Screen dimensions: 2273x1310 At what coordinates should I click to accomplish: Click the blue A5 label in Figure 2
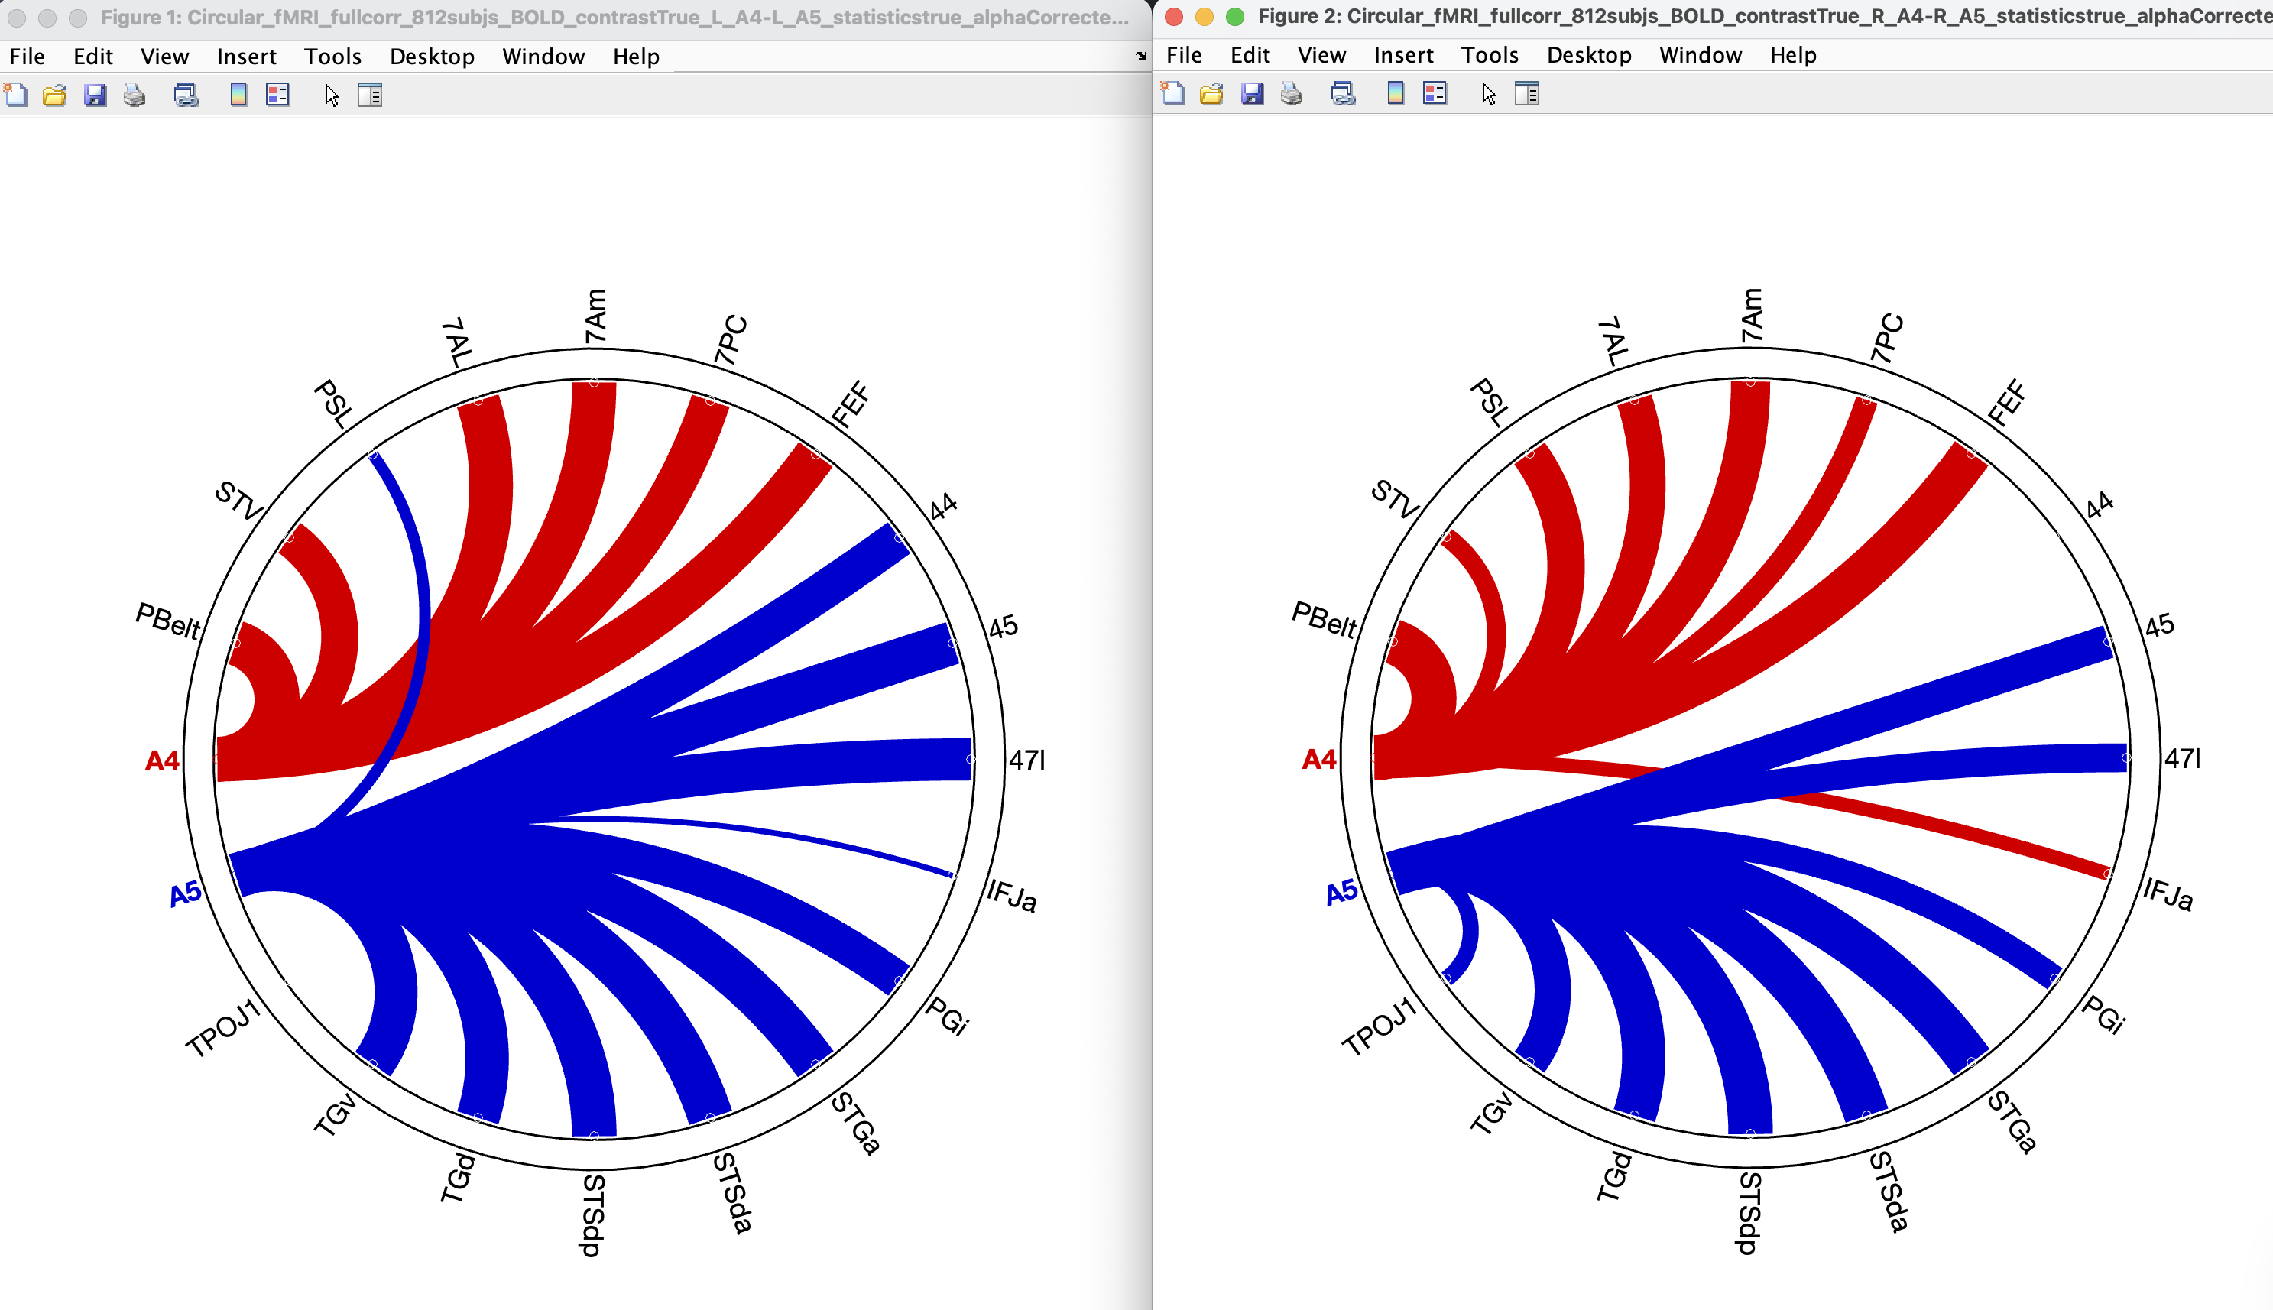click(1341, 893)
